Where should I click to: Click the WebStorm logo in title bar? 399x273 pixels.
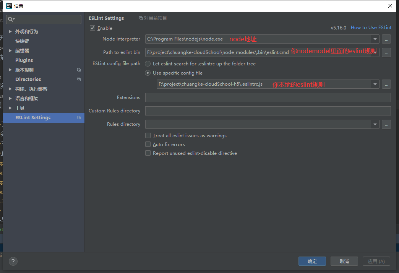9,6
